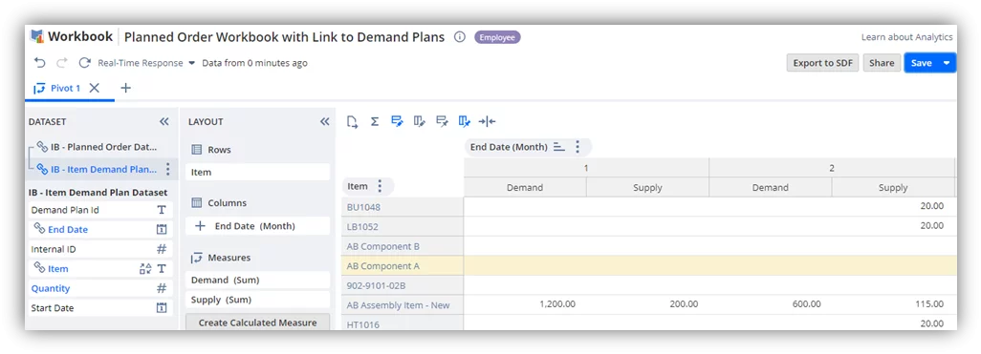The image size is (981, 354).
Task: Click the Start Date calendar type icon
Action: point(162,308)
